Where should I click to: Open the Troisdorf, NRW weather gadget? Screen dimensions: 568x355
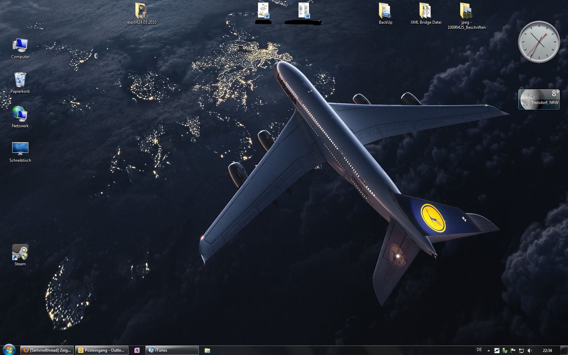[x=539, y=99]
